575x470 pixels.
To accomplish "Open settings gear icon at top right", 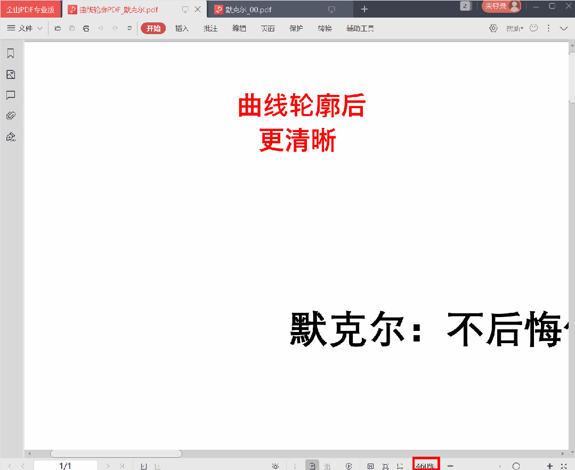I will (493, 28).
